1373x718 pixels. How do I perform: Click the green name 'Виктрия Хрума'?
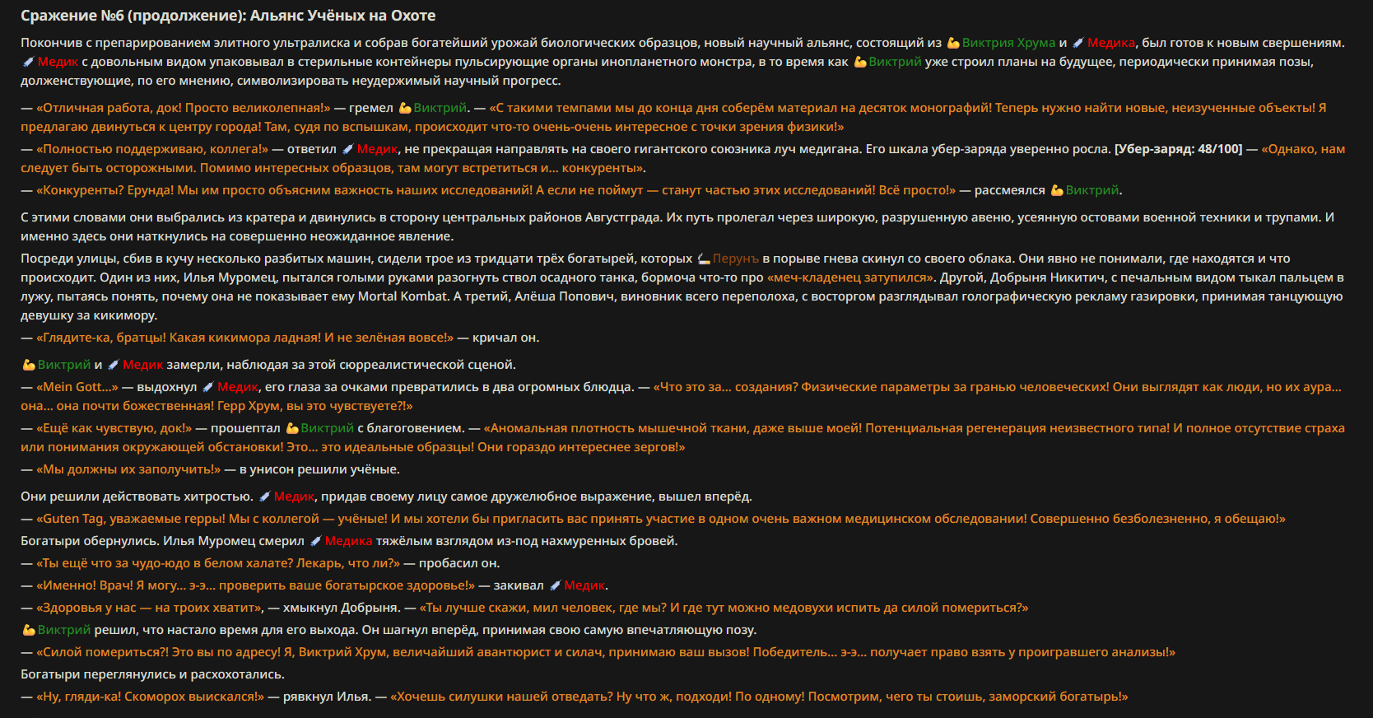pos(1008,43)
